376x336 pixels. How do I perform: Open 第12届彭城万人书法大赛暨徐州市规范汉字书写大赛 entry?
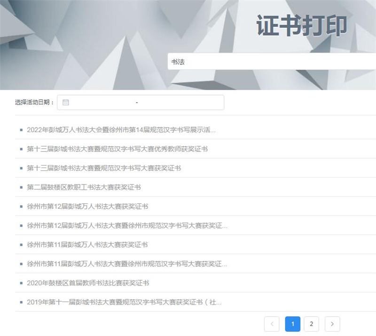(127, 226)
